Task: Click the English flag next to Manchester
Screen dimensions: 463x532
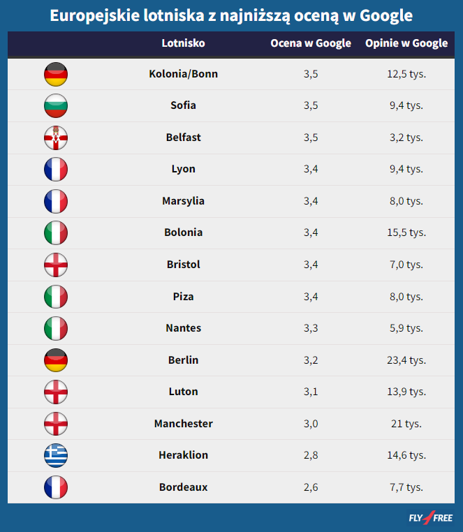Action: pos(56,424)
